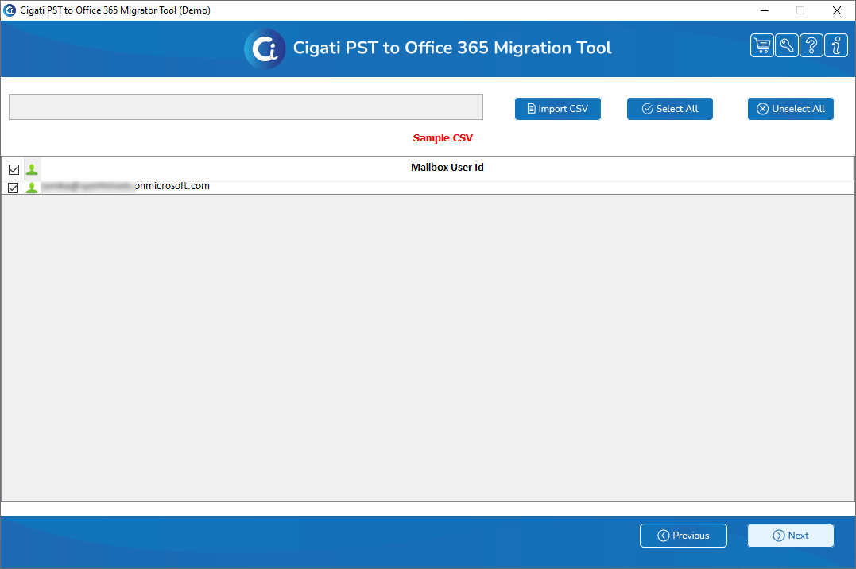
Task: Open the shopping cart purchase icon
Action: (762, 45)
